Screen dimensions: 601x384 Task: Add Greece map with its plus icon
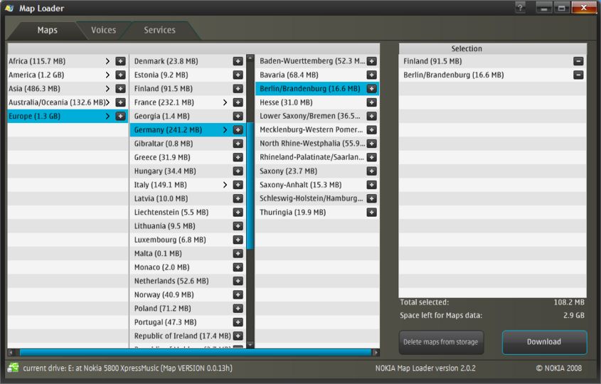(238, 157)
